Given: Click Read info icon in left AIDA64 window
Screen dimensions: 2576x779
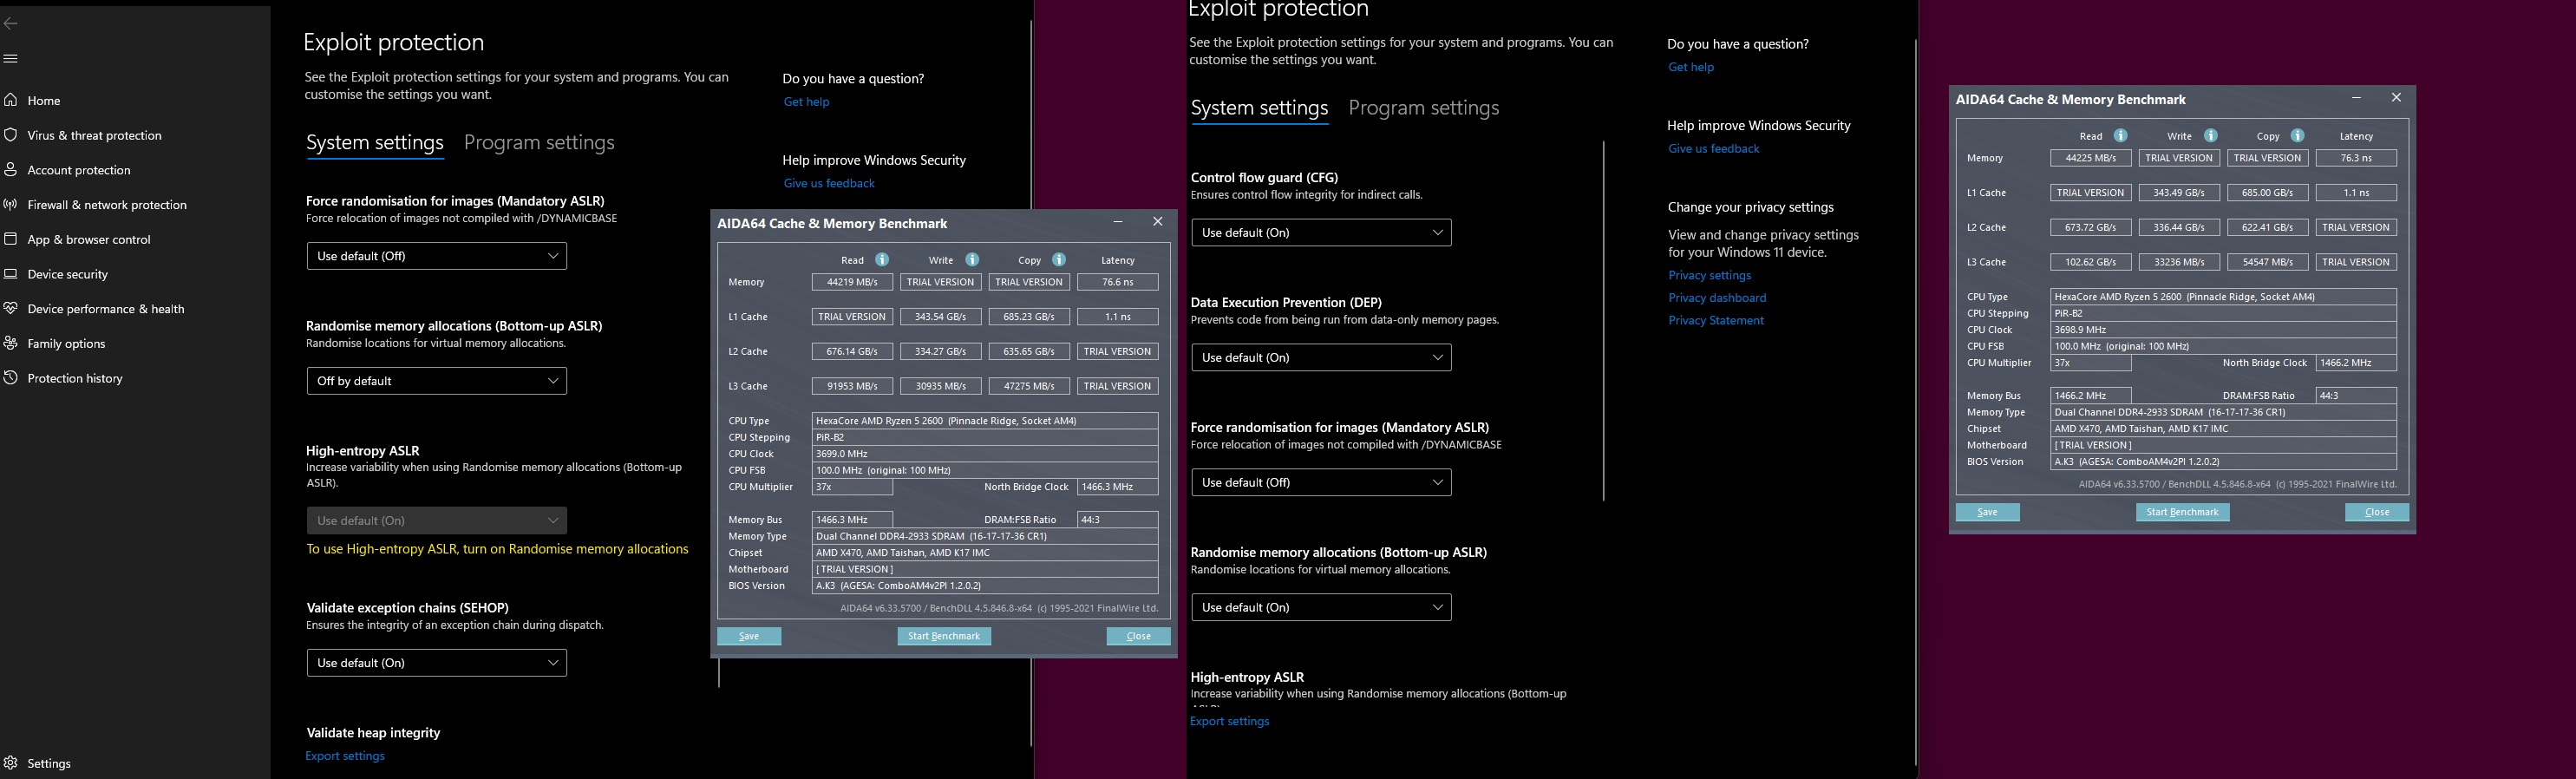Looking at the screenshot, I should pos(882,260).
